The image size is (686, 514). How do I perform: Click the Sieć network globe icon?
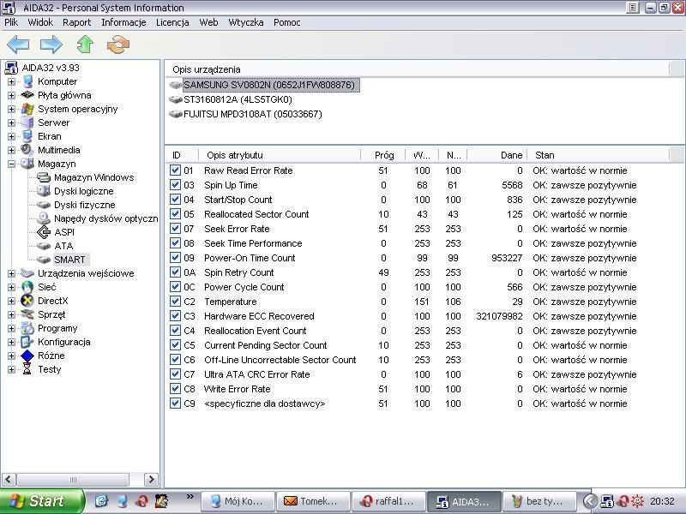[27, 287]
